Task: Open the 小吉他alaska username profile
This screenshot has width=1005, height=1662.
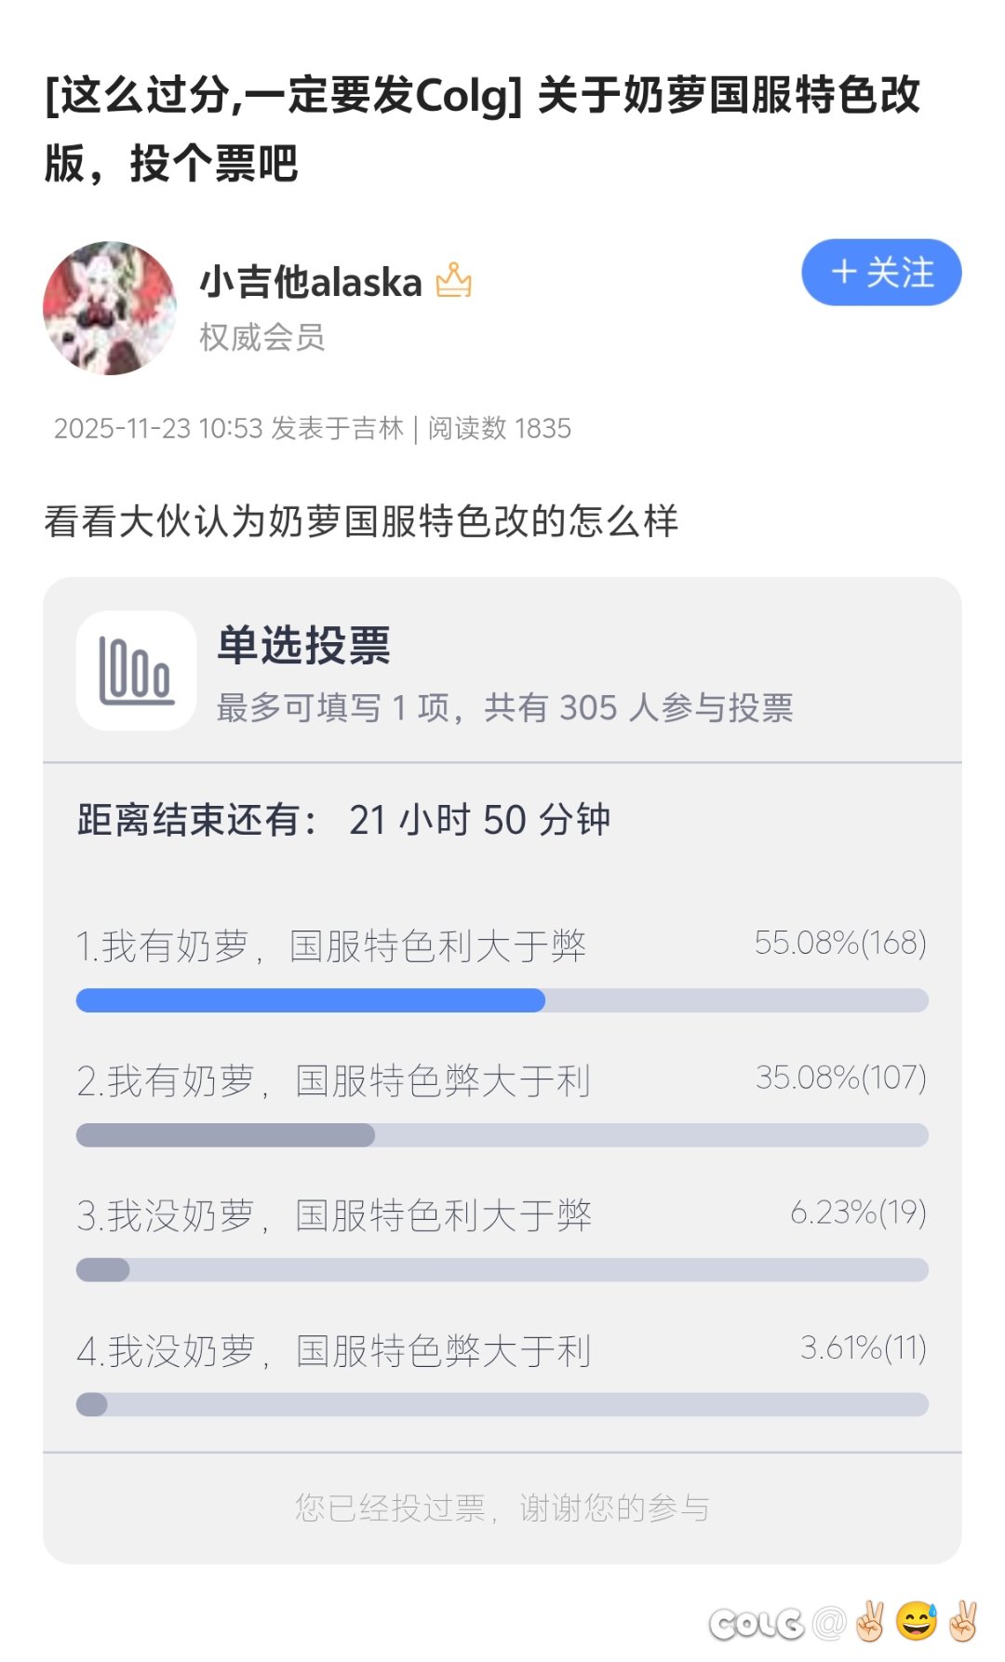Action: pos(311,283)
